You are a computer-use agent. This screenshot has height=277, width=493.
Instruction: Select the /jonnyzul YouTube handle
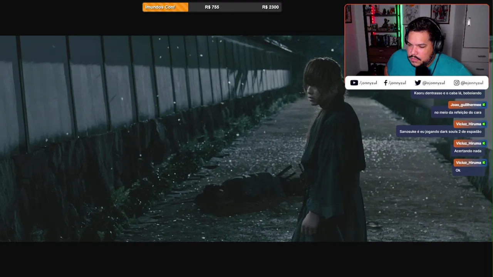pos(368,83)
